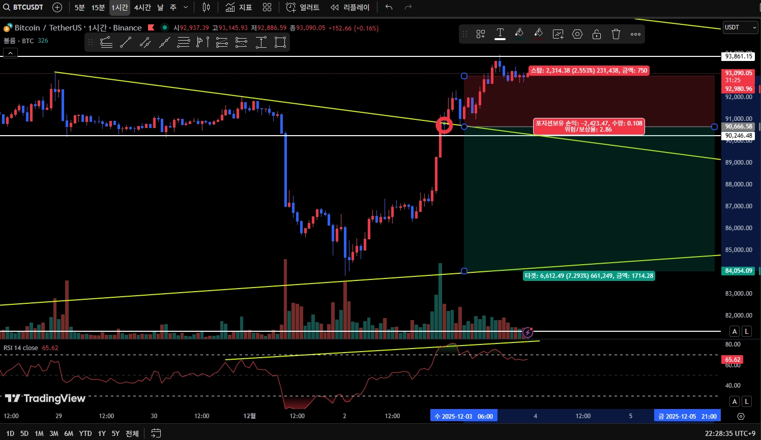Set the range to 1D
This screenshot has width=761, height=440.
coord(10,433)
